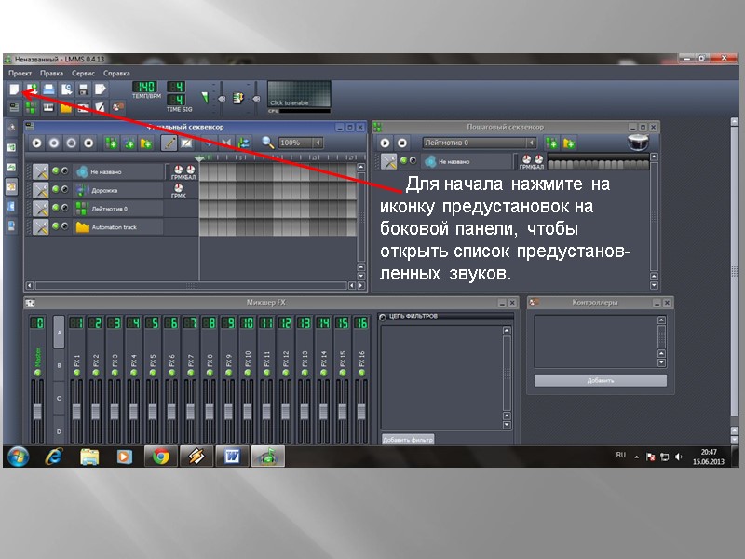
Task: Click the recently opened projects icon
Action: click(66, 89)
